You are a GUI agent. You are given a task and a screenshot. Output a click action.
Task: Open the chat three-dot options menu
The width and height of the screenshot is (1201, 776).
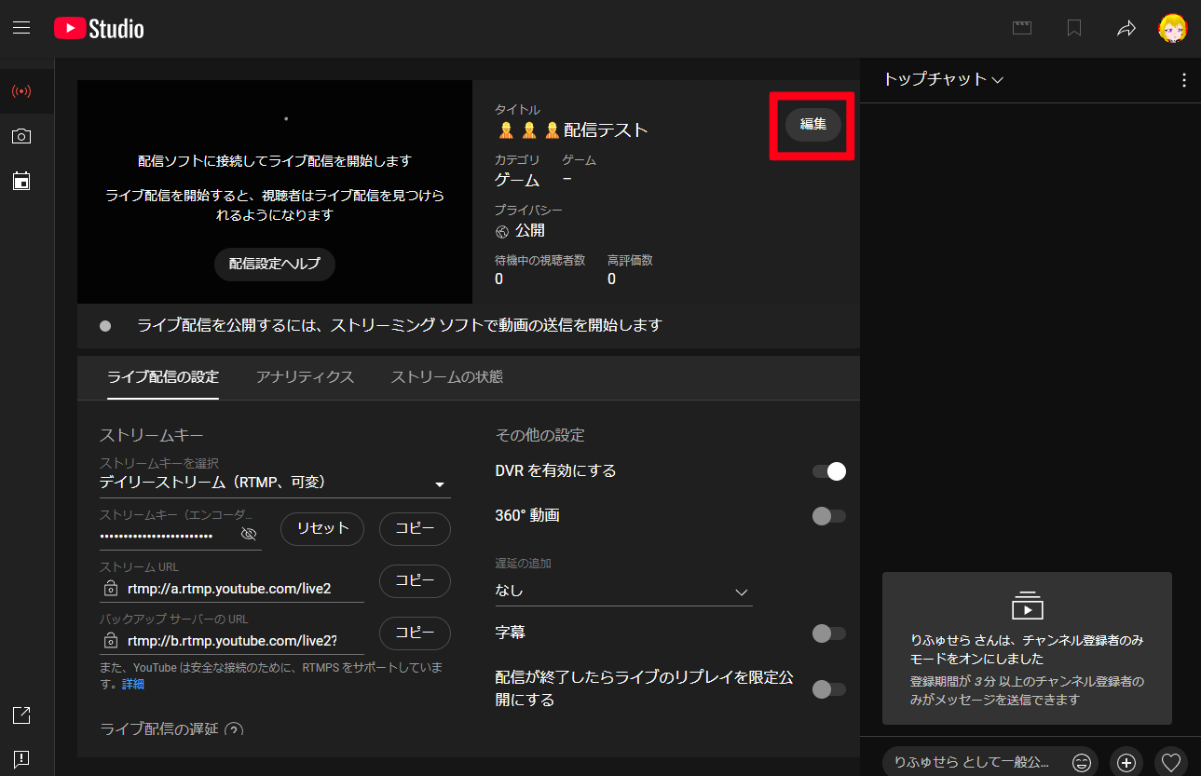(x=1183, y=80)
